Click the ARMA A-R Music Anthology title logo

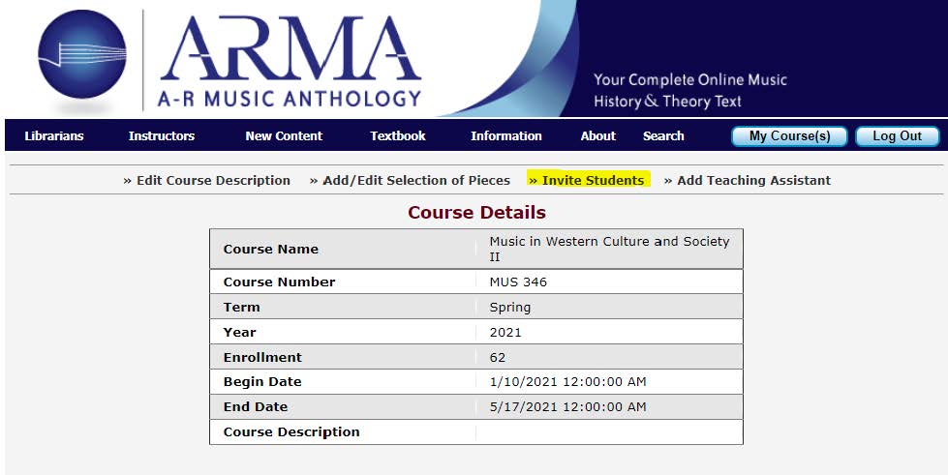point(290,61)
